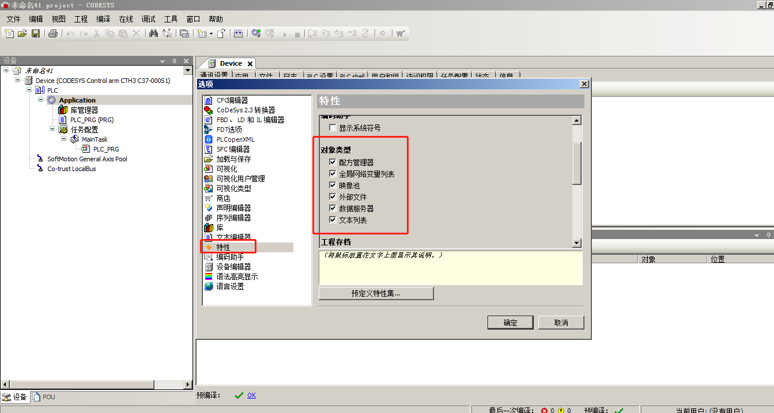The image size is (774, 413).
Task: Click the Add Object toolbar icon
Action: (201, 33)
